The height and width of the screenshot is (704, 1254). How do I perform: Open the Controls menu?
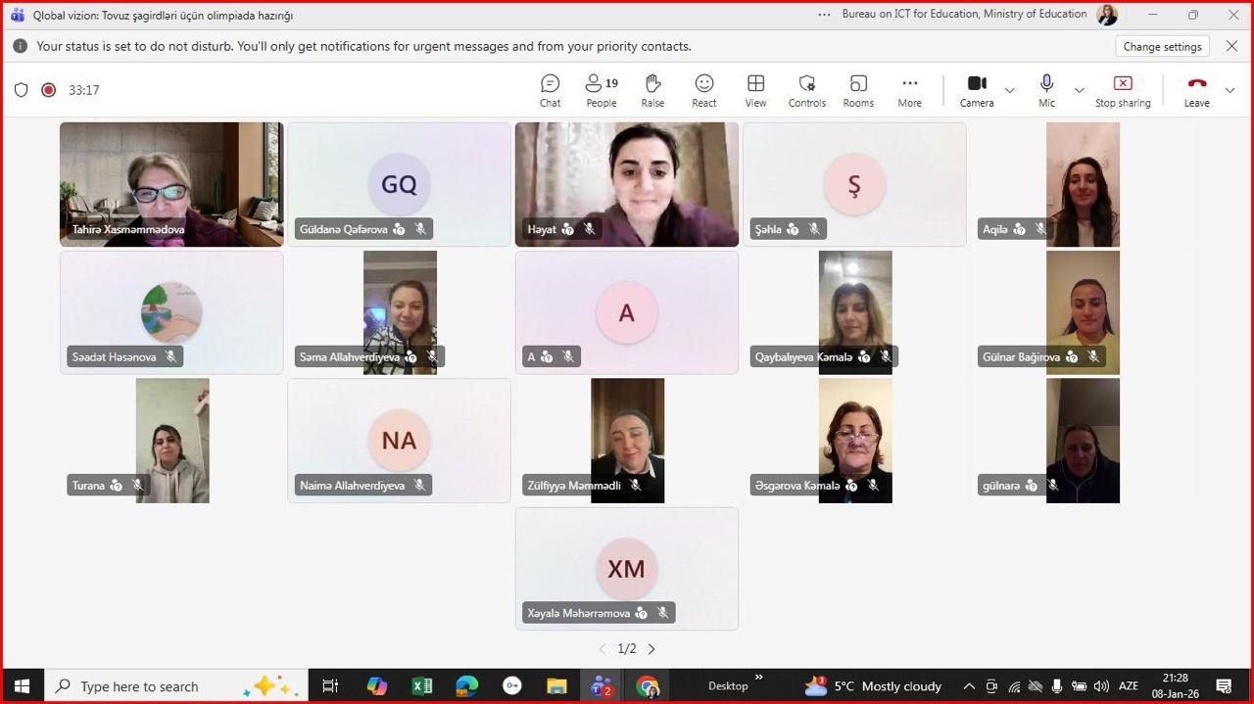tap(806, 90)
